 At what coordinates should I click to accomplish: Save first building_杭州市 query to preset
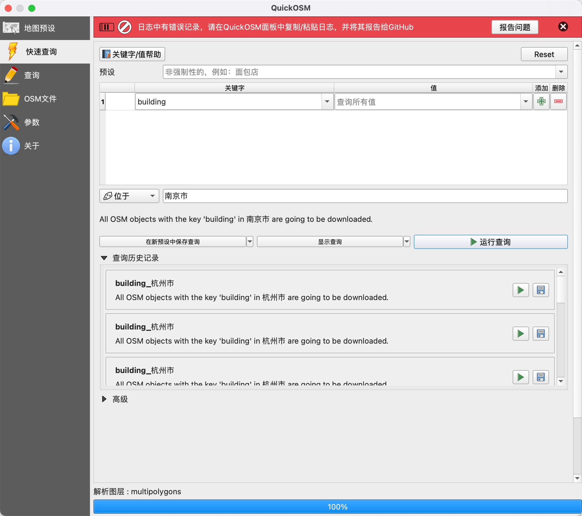(541, 290)
